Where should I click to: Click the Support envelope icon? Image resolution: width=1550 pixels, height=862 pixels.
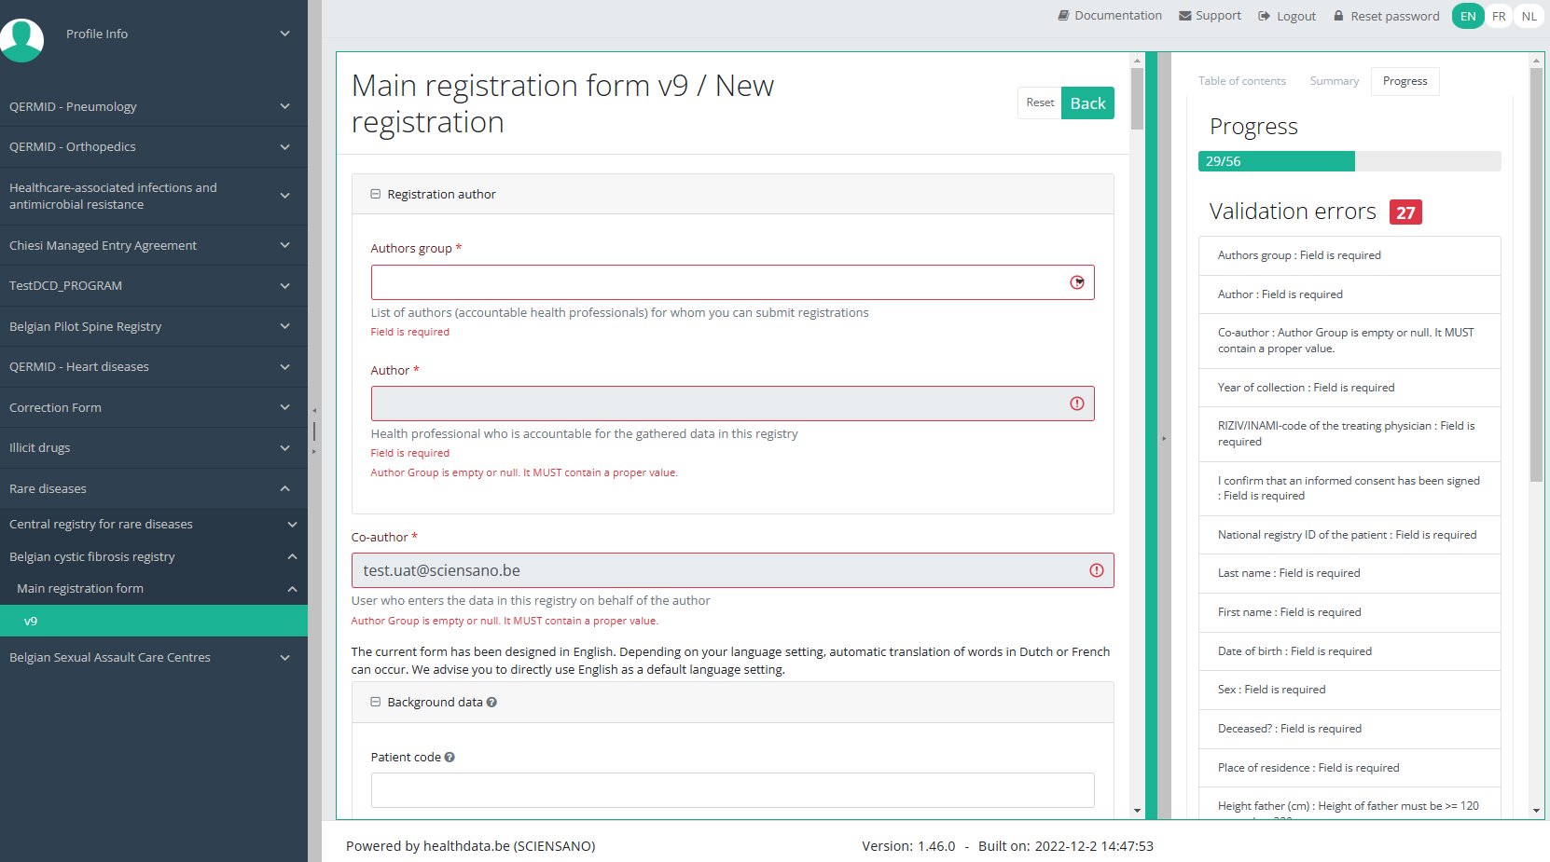coord(1185,16)
